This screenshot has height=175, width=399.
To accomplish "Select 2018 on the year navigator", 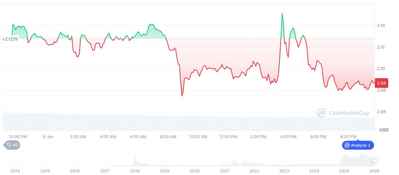I will (135, 171).
